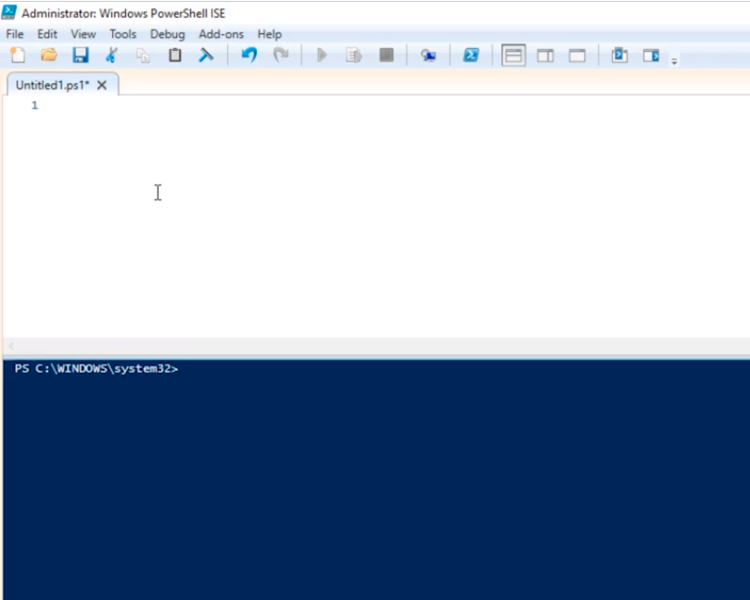Screen dimensions: 750x600
Task: Expand the toolbar overflow options arrow
Action: click(674, 61)
